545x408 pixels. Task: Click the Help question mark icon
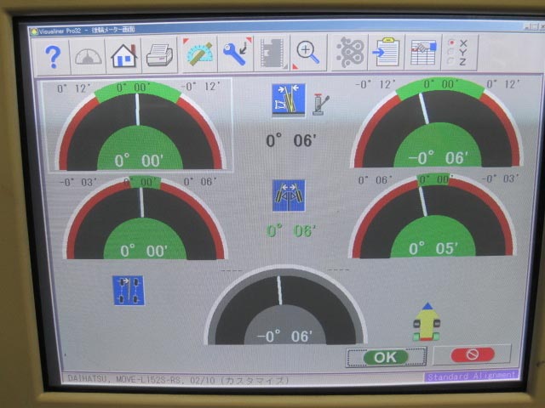coord(54,56)
